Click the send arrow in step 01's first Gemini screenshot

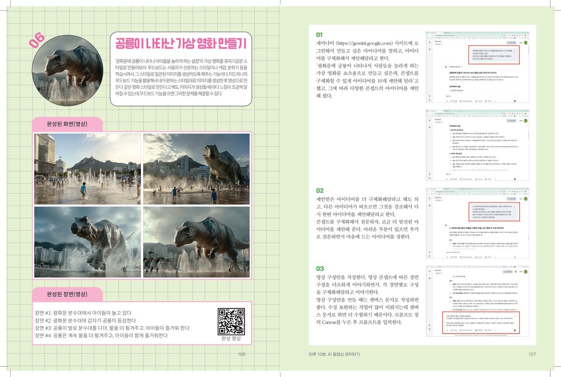pyautogui.click(x=515, y=101)
